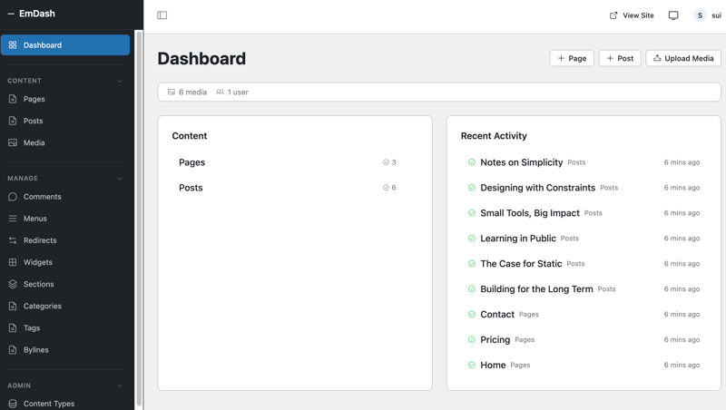726x410 pixels.
Task: Select Tags in the sidebar
Action: click(x=32, y=327)
